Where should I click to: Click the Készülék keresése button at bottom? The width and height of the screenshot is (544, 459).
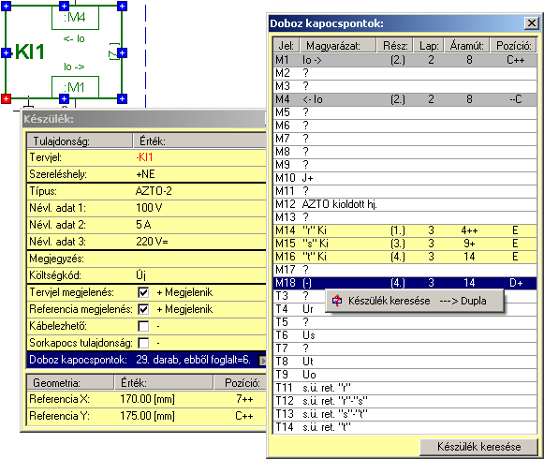(478, 447)
